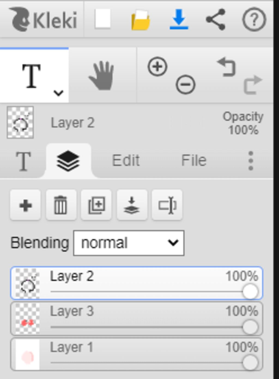Rename the layer using rename icon
The height and width of the screenshot is (379, 279).
point(167,205)
